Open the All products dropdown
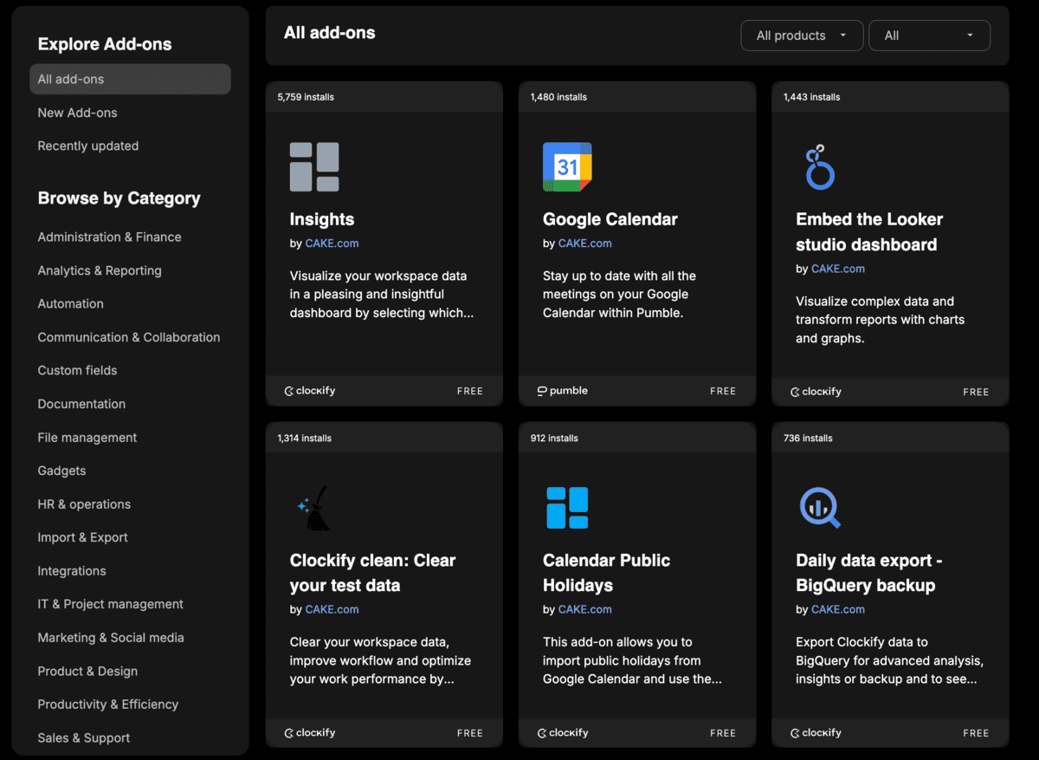This screenshot has height=760, width=1039. [x=802, y=36]
